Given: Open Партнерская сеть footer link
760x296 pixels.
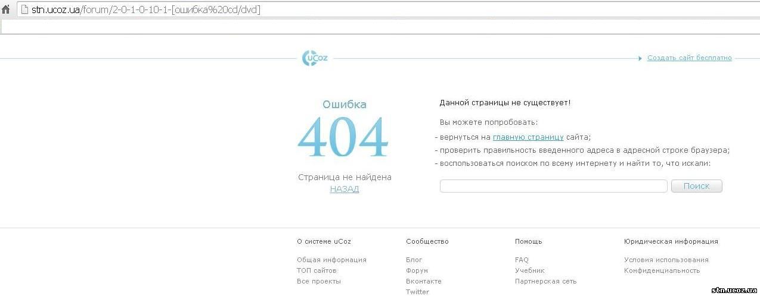Looking at the screenshot, I should click(x=545, y=281).
